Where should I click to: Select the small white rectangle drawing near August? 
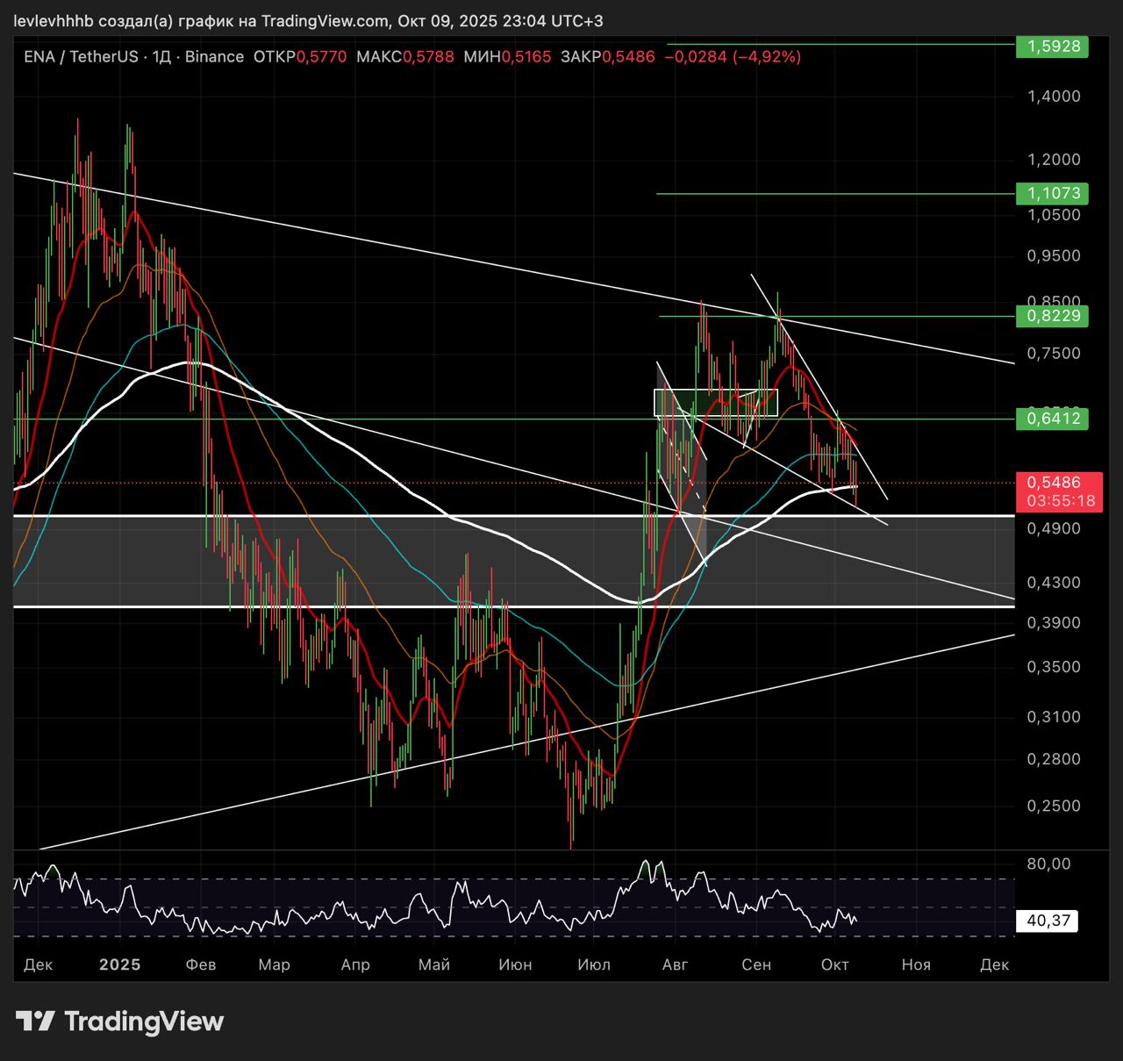(x=716, y=403)
